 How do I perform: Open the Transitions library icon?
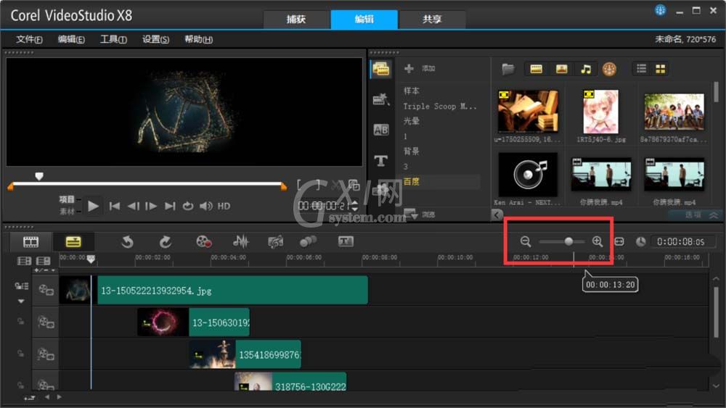click(x=381, y=99)
